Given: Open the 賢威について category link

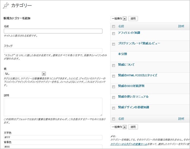Looking at the screenshot, I should [x=126, y=65].
